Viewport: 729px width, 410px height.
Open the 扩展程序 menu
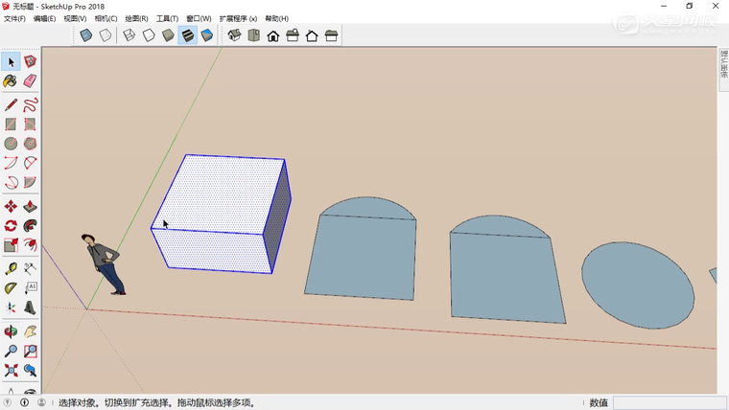(x=238, y=18)
